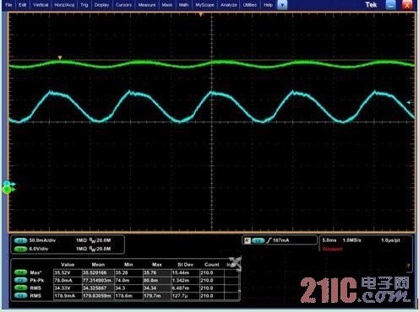
Task: Close the measurement results panel with the X
Action: [x=235, y=263]
